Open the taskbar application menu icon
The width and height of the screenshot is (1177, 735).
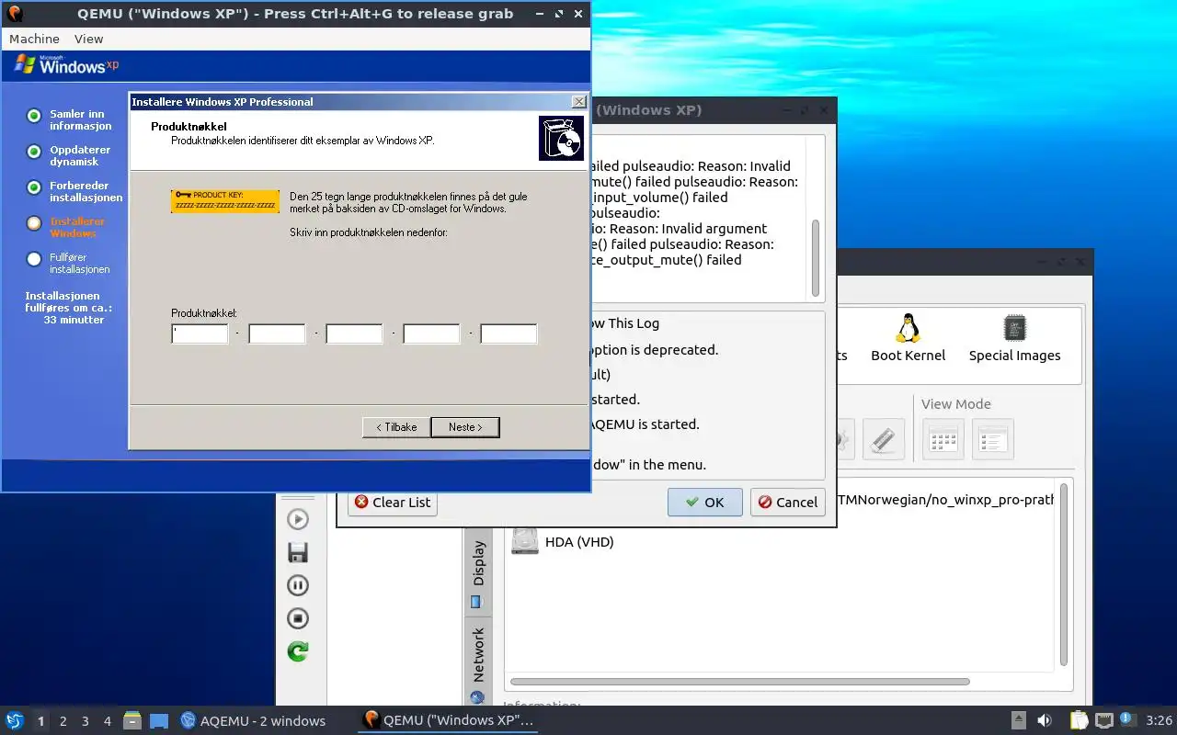pos(14,720)
